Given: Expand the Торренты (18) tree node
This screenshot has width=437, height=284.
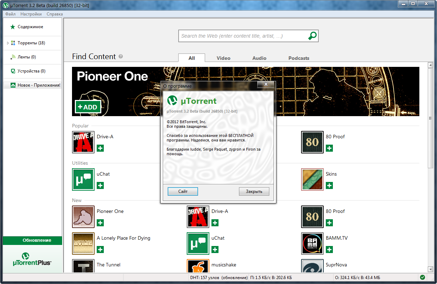Looking at the screenshot, I should coord(8,43).
